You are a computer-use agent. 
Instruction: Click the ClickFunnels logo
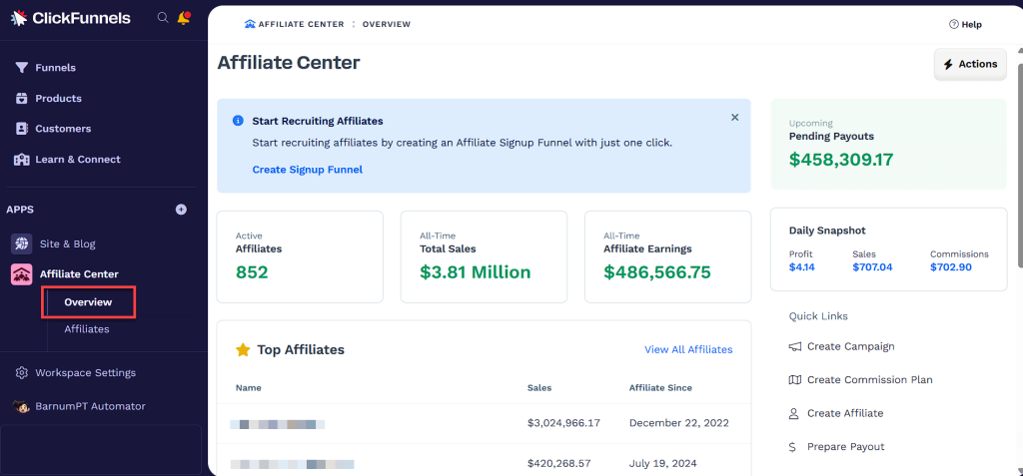(71, 18)
